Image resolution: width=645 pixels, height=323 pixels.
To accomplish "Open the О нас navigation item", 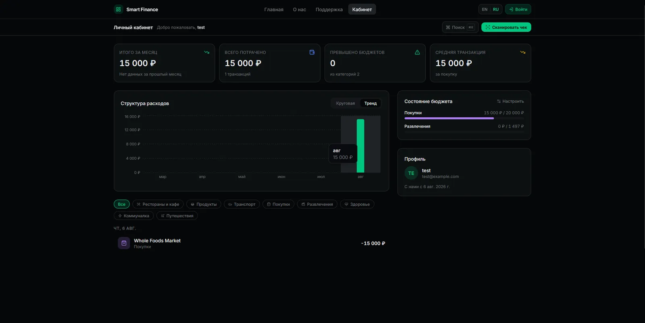I will coord(300,9).
